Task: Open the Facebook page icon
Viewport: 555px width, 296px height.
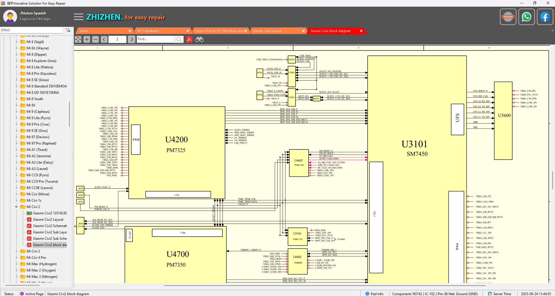Action: tap(545, 17)
